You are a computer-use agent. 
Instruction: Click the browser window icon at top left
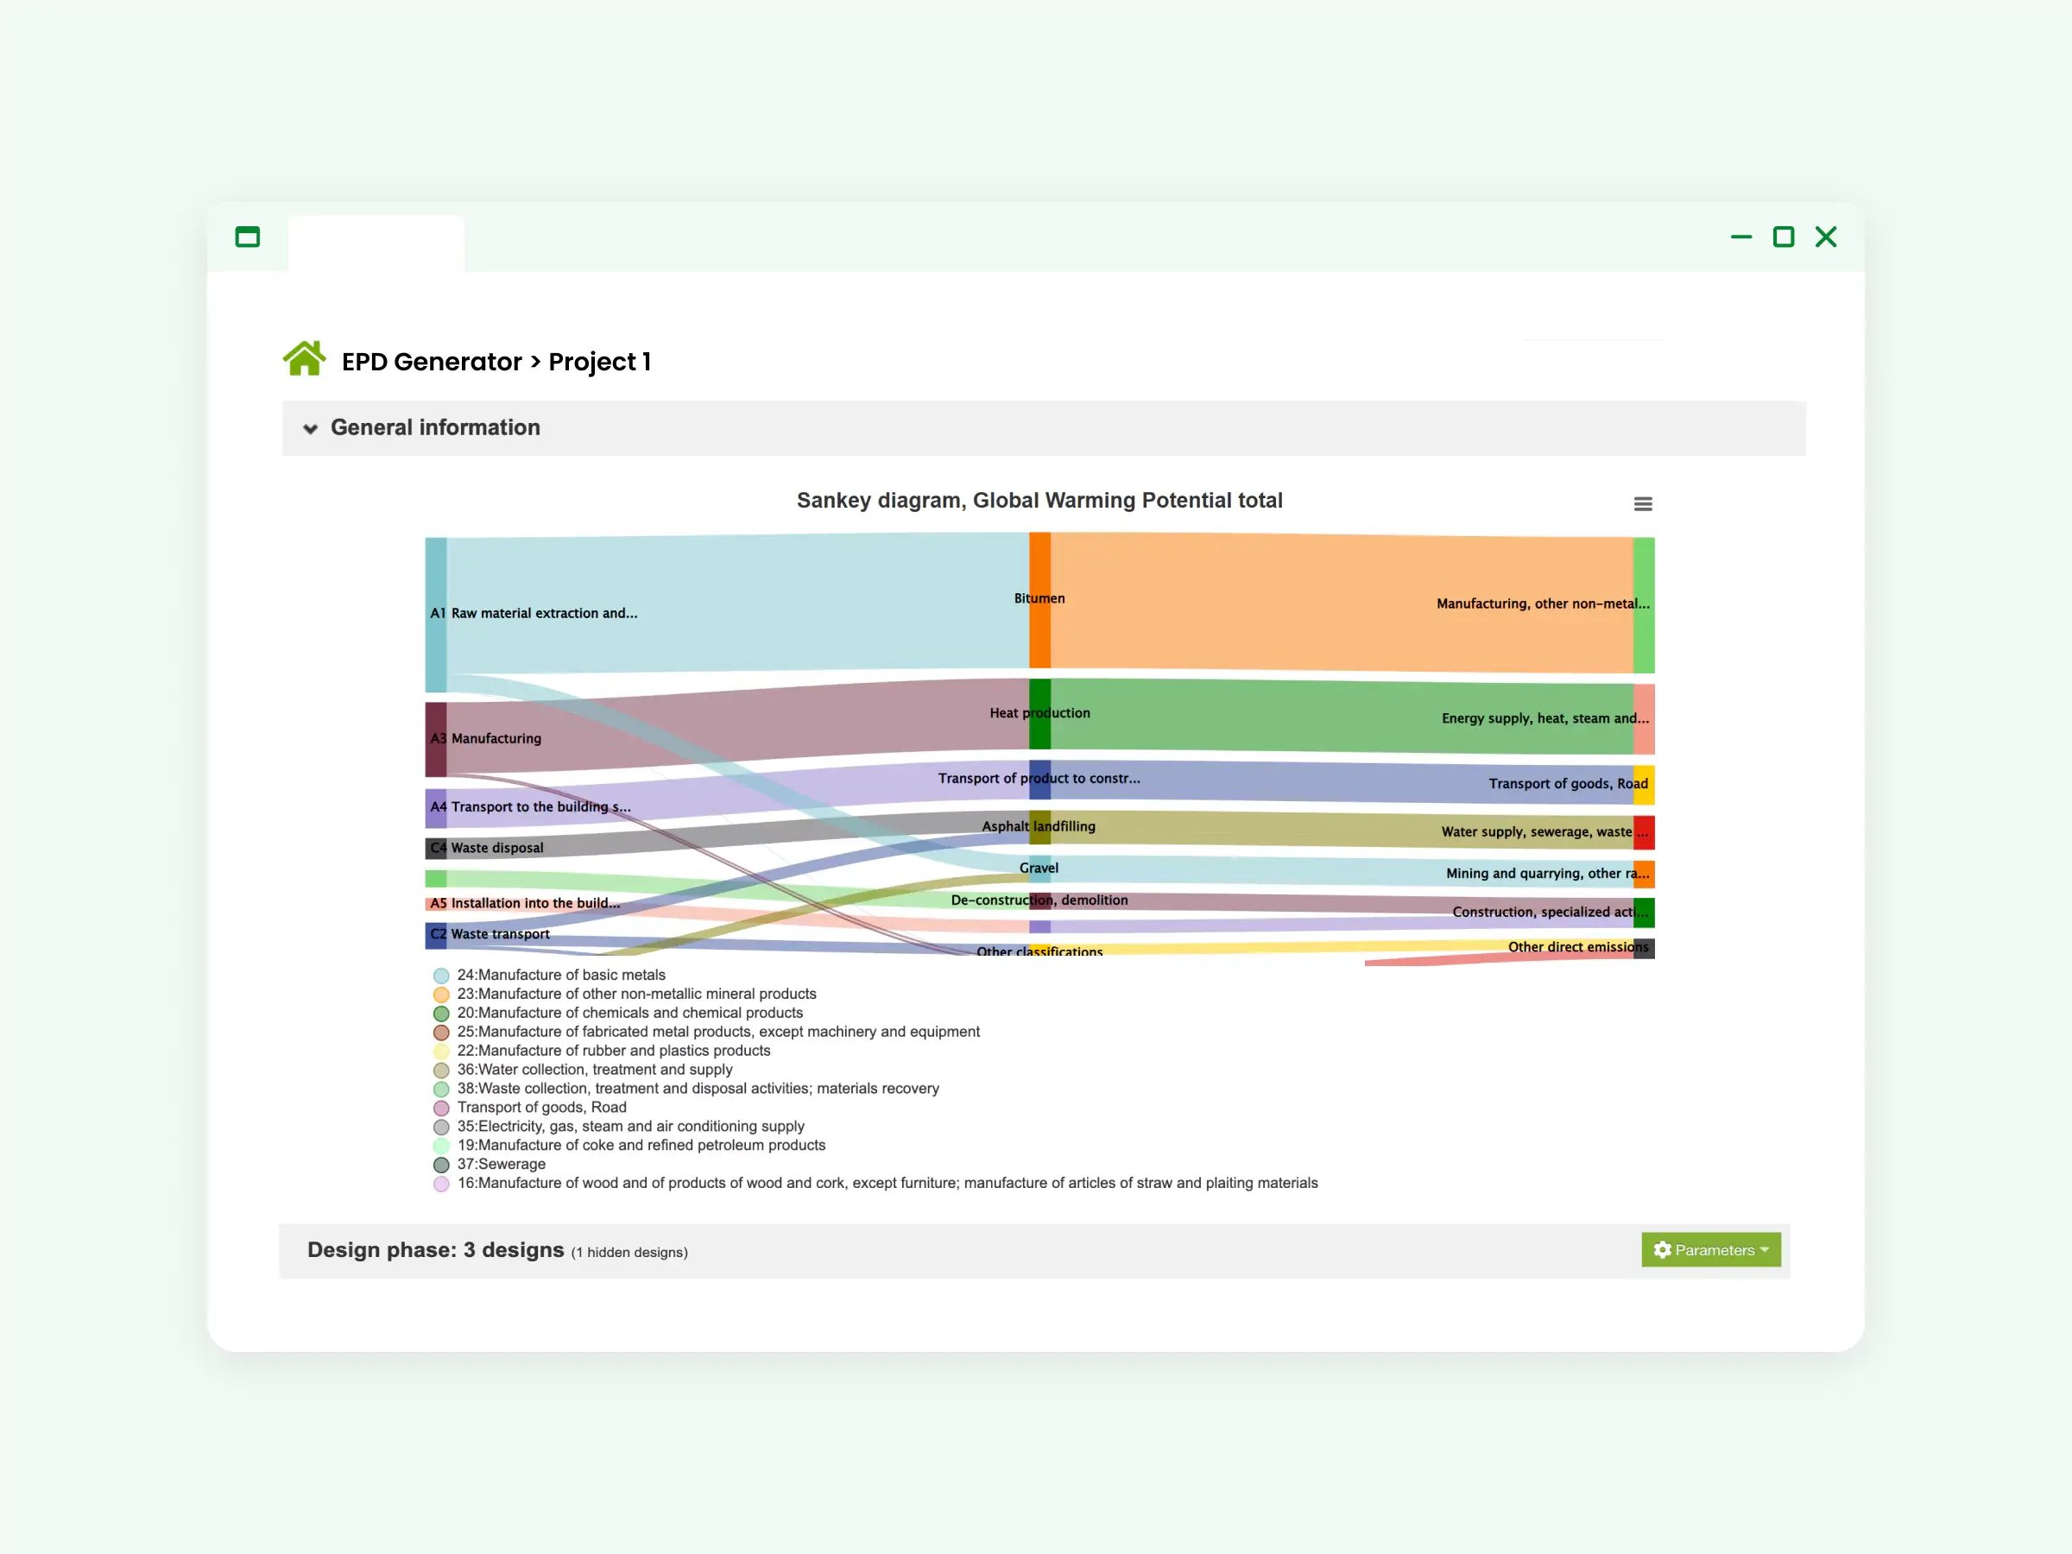click(x=247, y=237)
